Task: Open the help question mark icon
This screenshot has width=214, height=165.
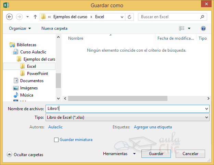Action: coord(203,28)
